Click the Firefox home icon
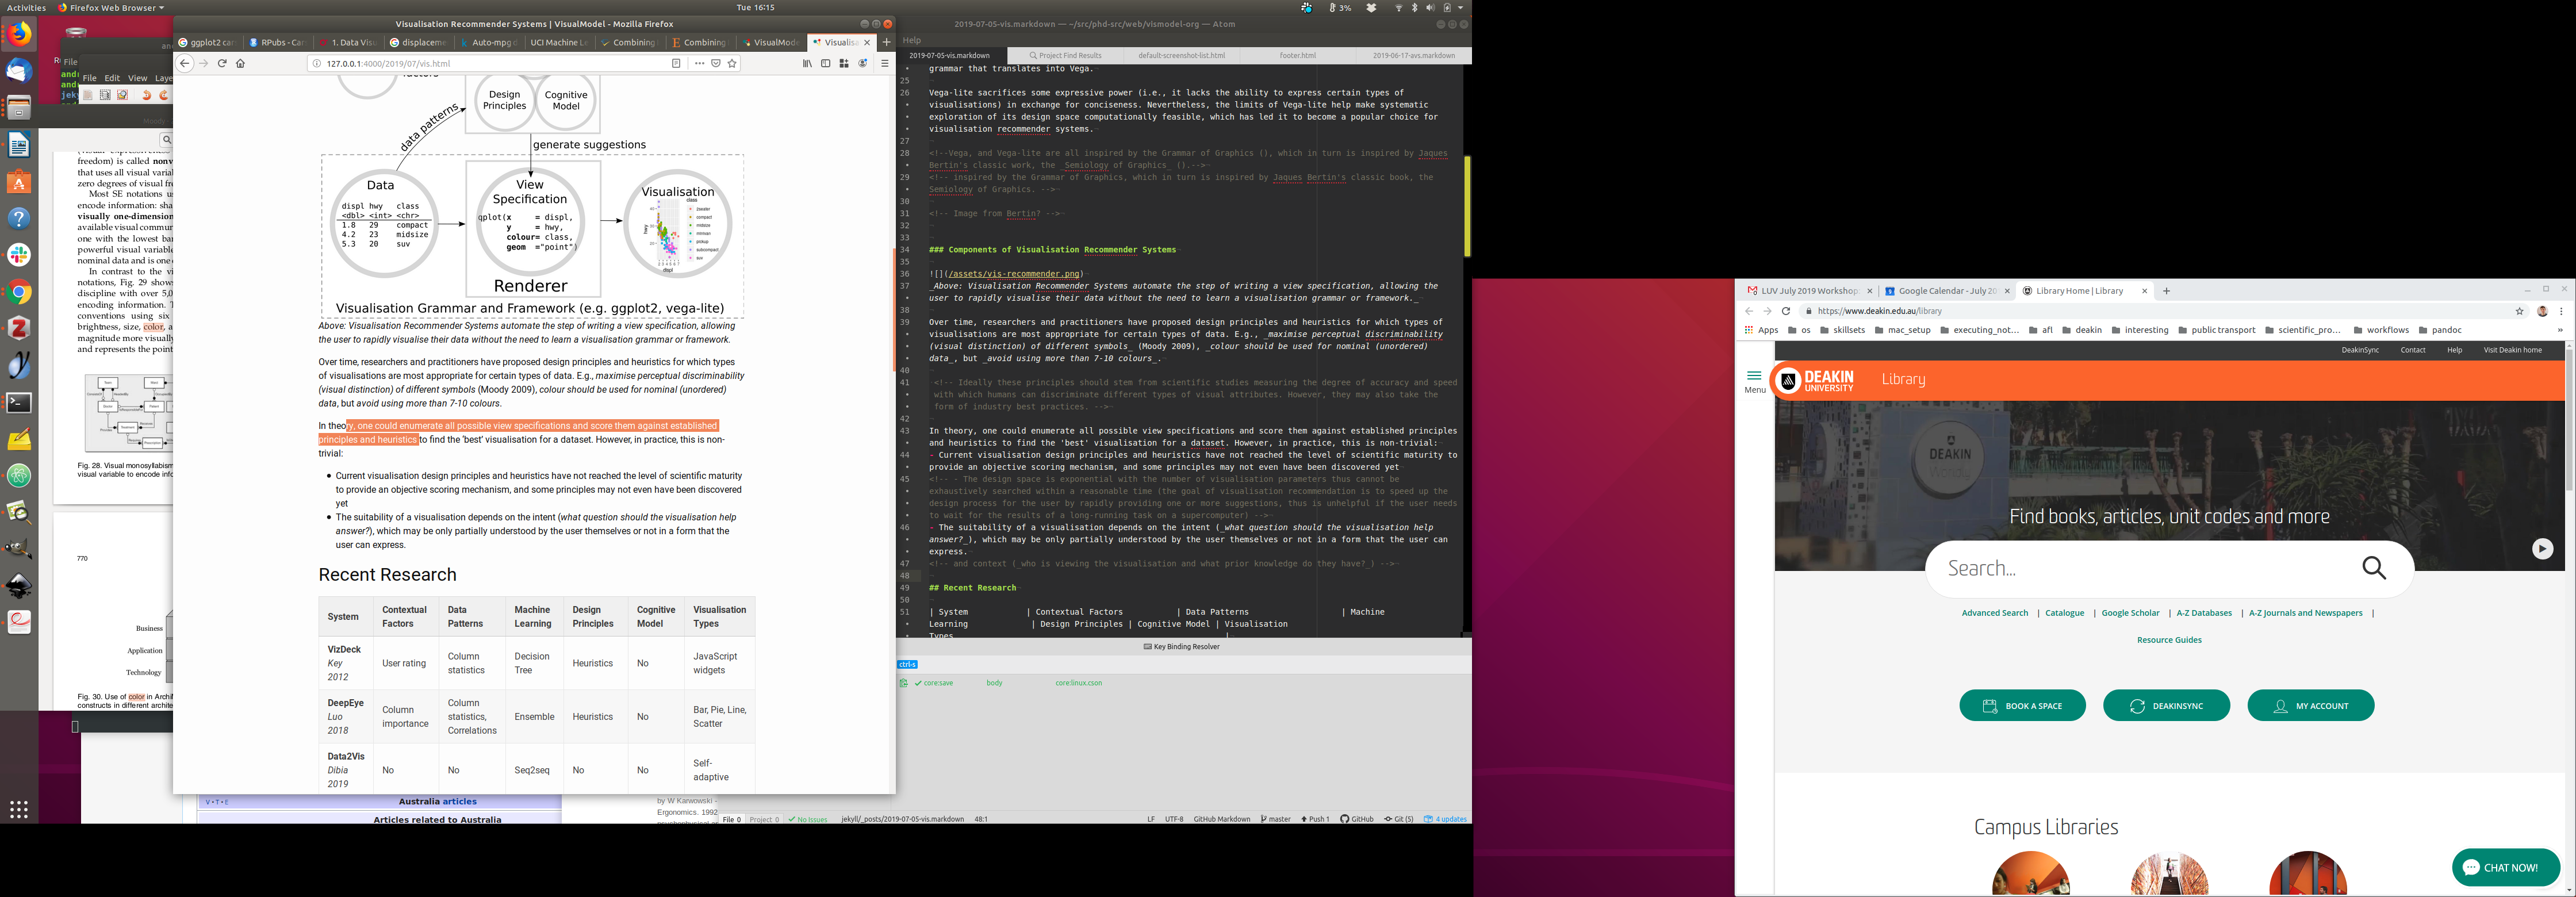 [240, 63]
